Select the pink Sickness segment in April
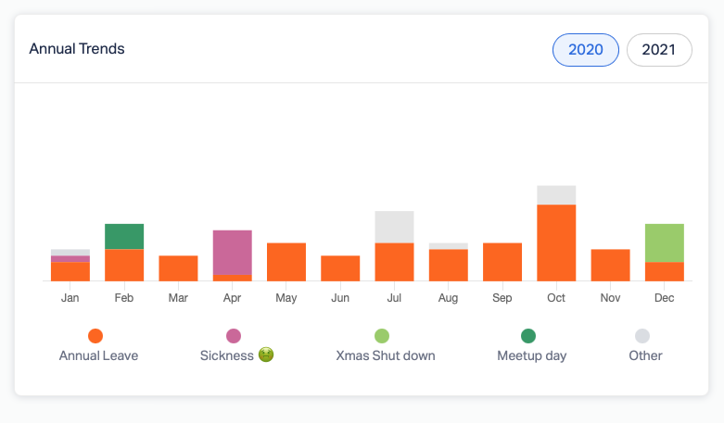 pyautogui.click(x=233, y=252)
